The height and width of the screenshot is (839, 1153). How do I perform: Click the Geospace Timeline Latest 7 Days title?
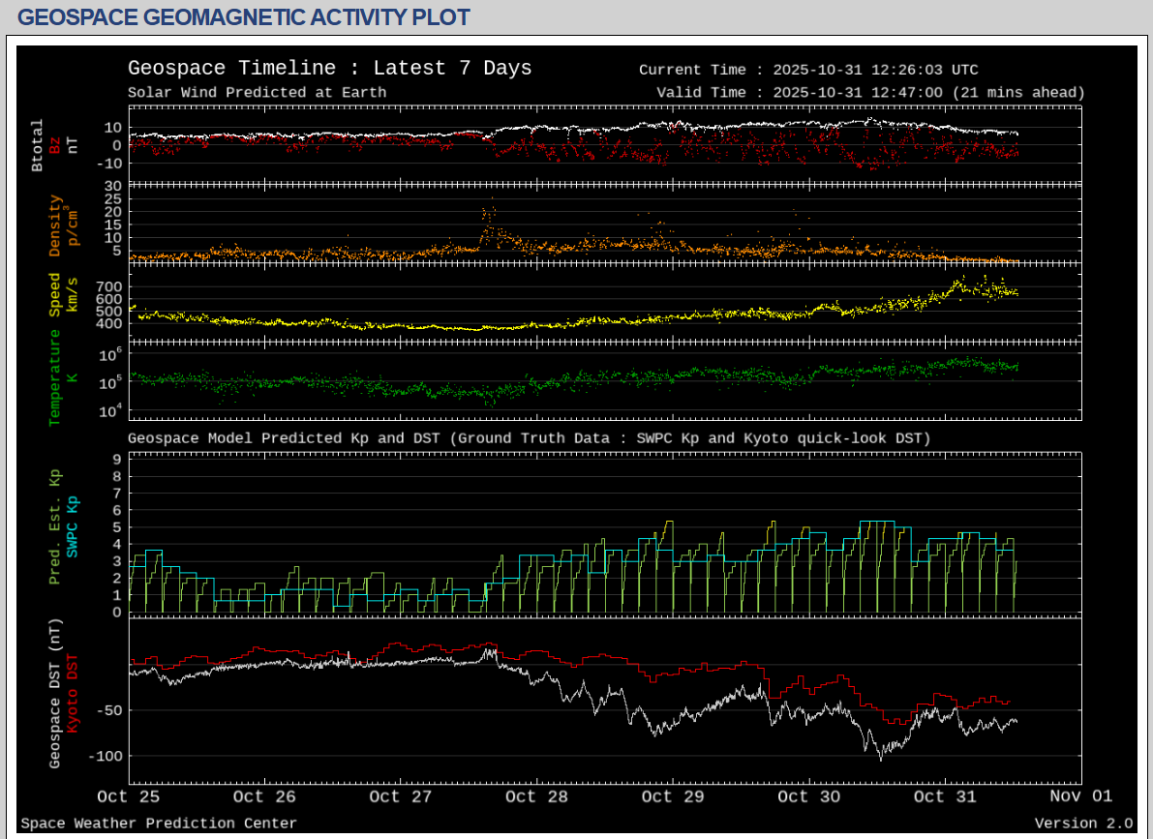click(329, 69)
